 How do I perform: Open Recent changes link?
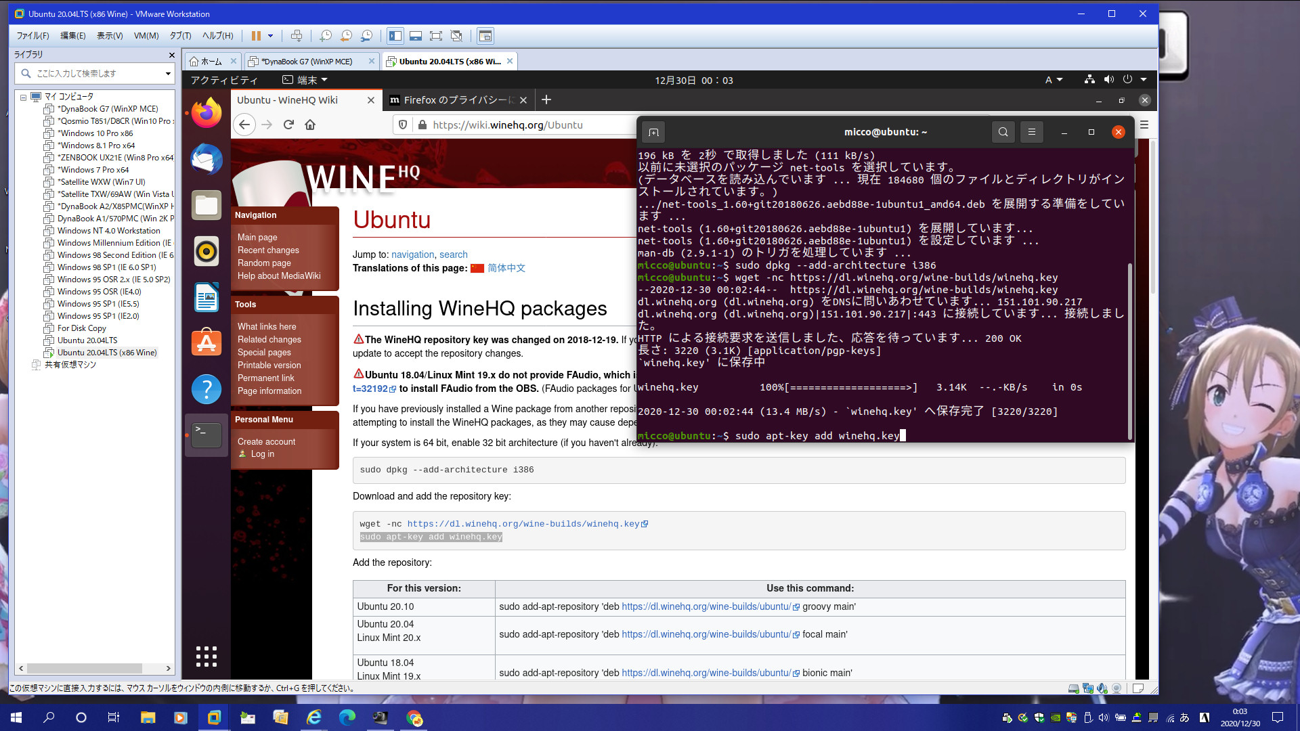[268, 250]
